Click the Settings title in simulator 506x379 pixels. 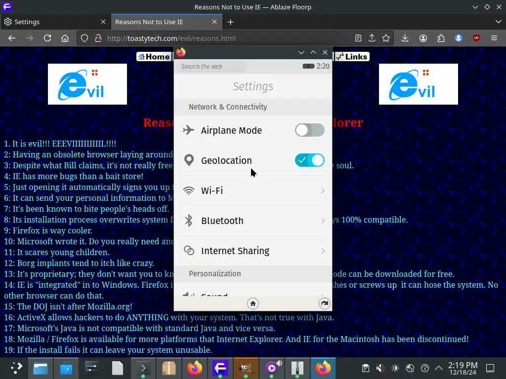click(253, 86)
